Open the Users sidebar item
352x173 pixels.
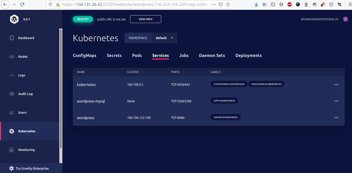[30, 112]
